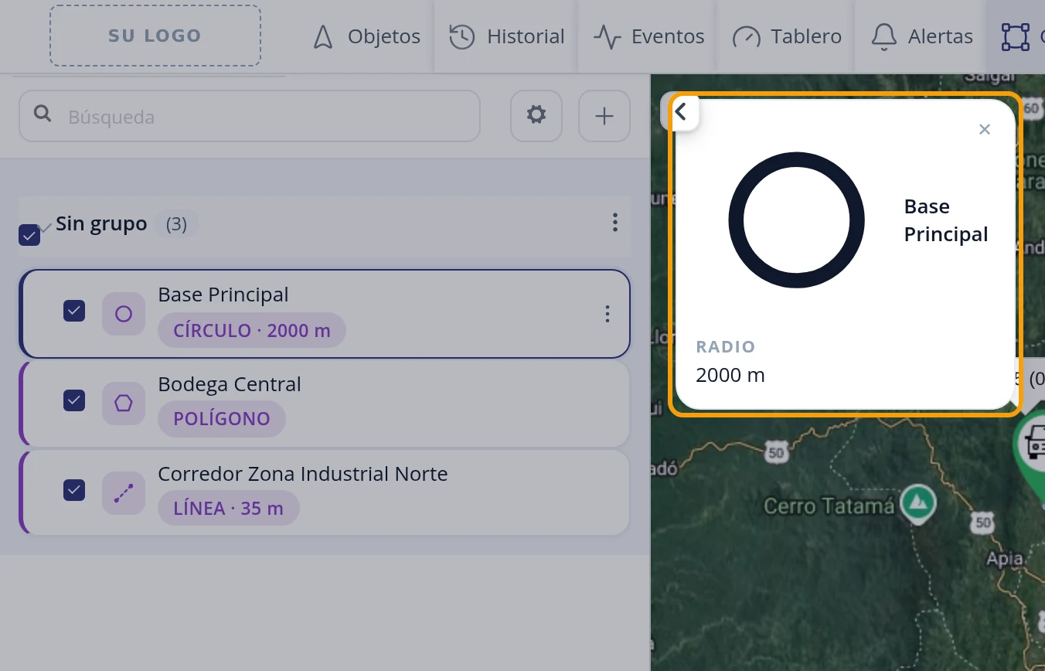The height and width of the screenshot is (671, 1045).
Task: Select the Corredor Zona Industrial Norte row
Action: click(325, 493)
